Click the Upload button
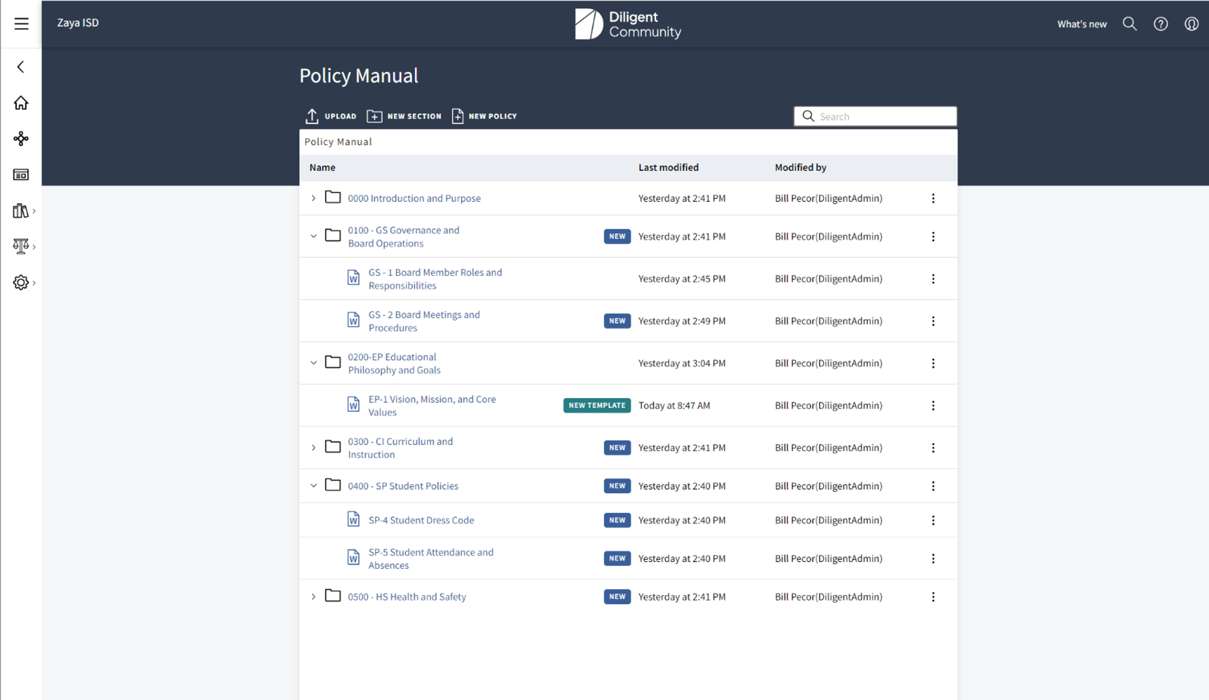Image resolution: width=1209 pixels, height=700 pixels. tap(331, 116)
